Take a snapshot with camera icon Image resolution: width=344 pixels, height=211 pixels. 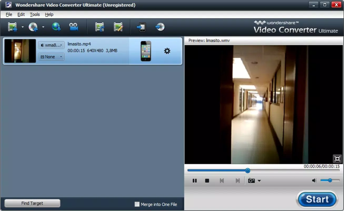(x=252, y=181)
